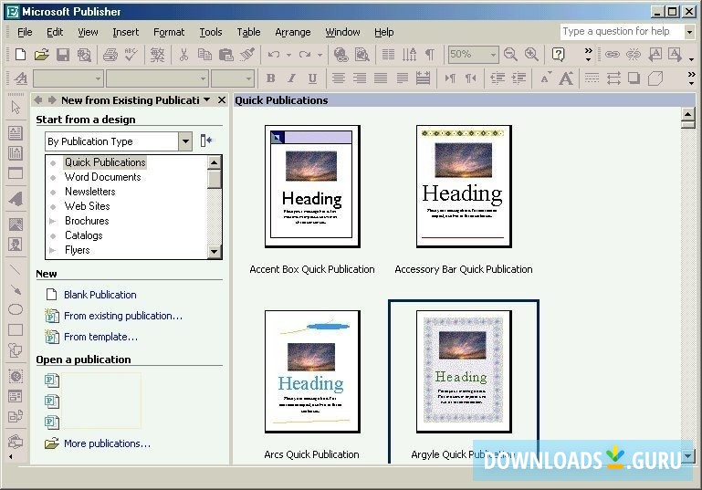Select the Accent Box Quick Publication thumbnail
The image size is (702, 490).
[x=312, y=186]
